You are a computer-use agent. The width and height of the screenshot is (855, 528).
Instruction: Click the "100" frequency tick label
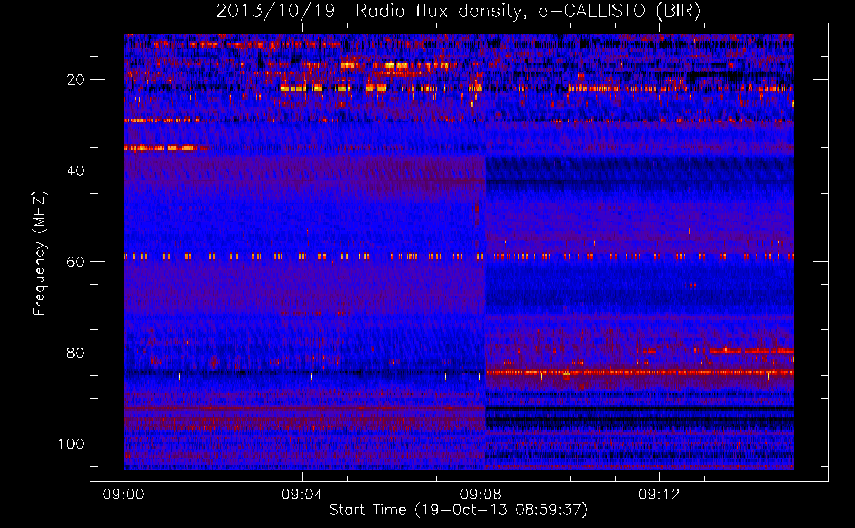coord(71,444)
